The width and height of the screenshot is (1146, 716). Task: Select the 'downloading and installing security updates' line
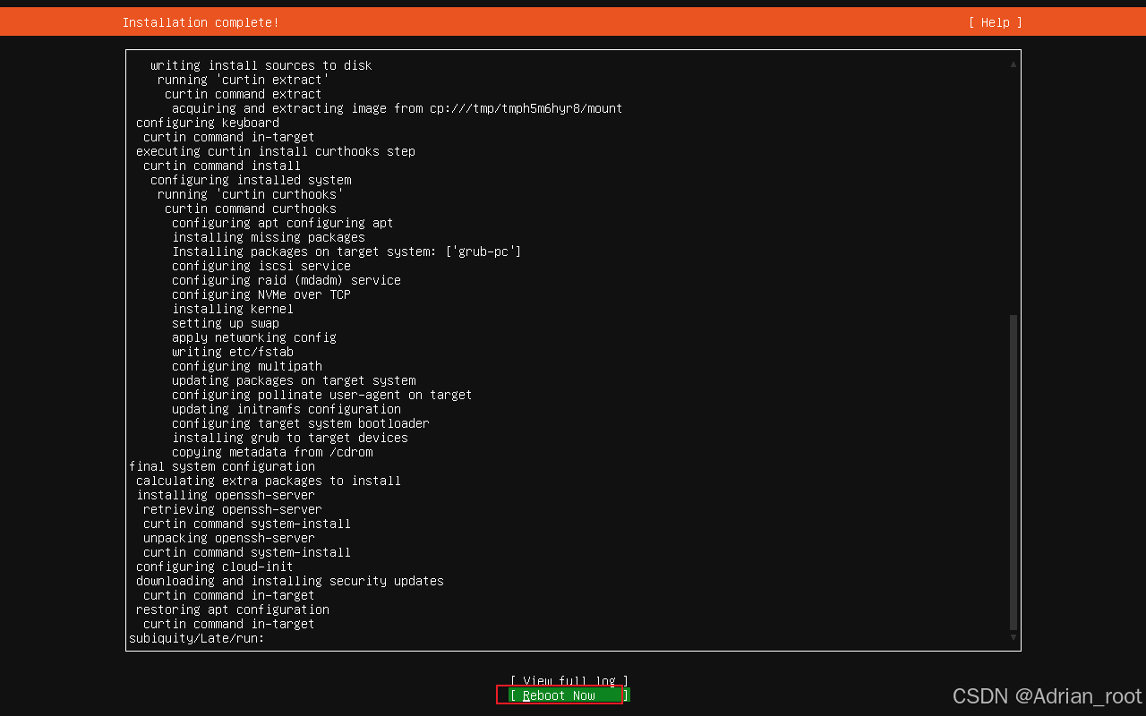[290, 581]
